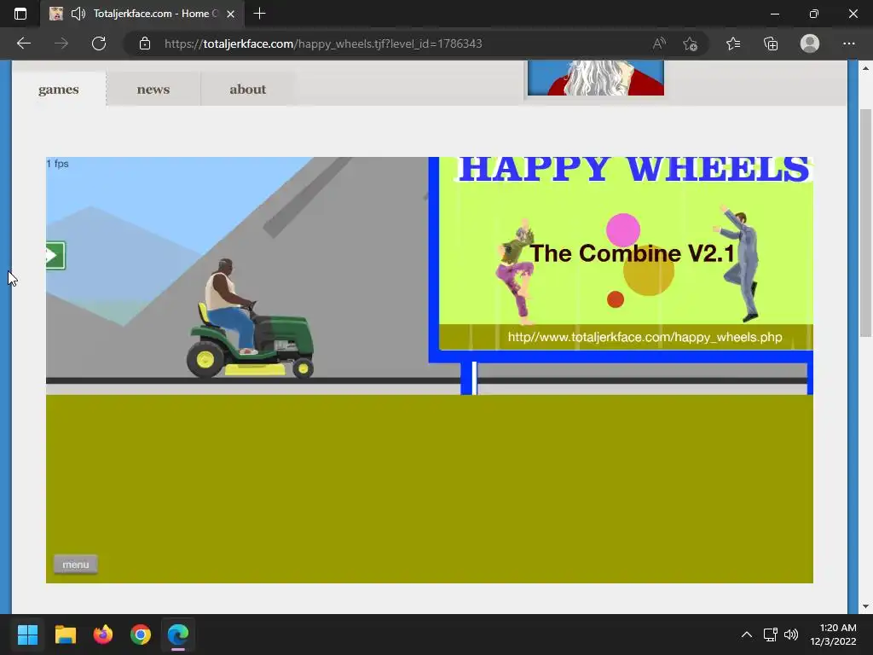873x655 pixels.
Task: Open the tab actions menu icon
Action: tap(20, 14)
